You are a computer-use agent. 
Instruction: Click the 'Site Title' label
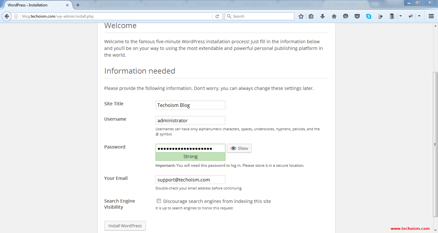tap(114, 104)
